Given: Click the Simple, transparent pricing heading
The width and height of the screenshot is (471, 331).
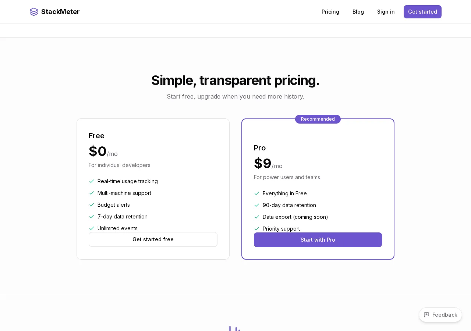Looking at the screenshot, I should tap(235, 80).
